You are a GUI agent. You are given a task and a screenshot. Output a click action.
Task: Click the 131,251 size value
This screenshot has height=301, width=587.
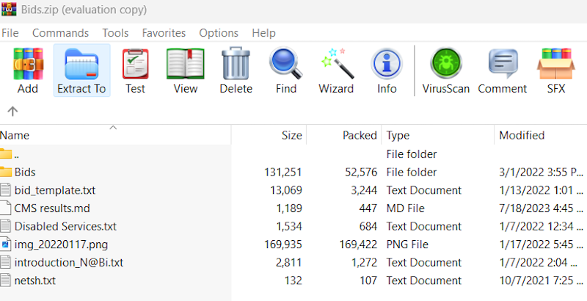coord(283,173)
